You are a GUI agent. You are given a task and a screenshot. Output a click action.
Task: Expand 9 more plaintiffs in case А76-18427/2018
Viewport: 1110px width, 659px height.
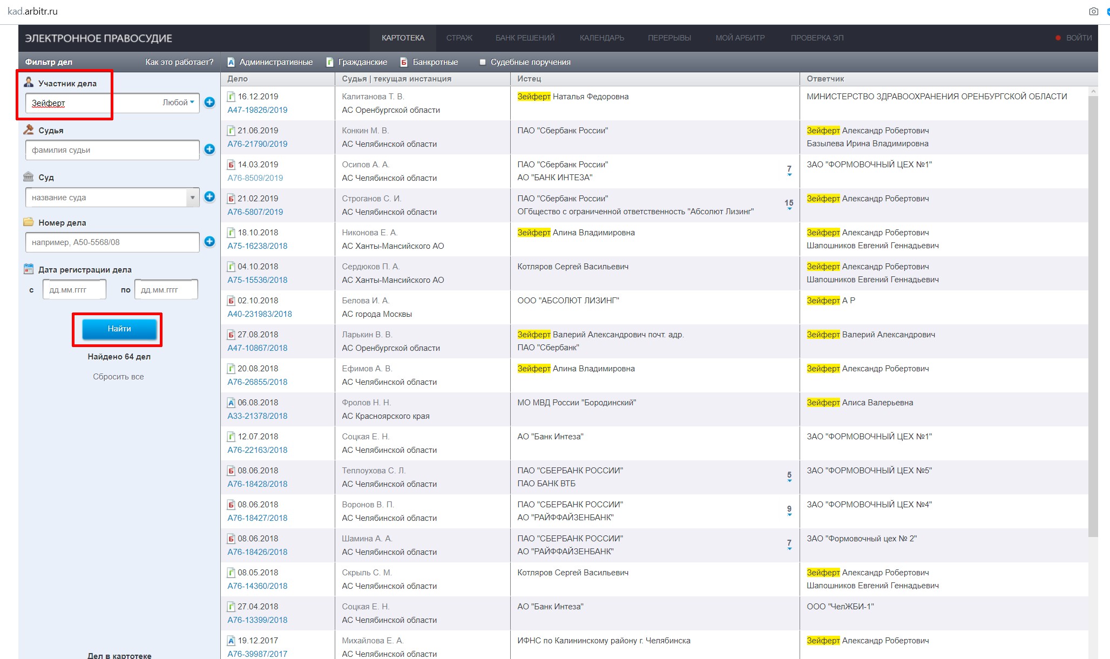pos(789,511)
